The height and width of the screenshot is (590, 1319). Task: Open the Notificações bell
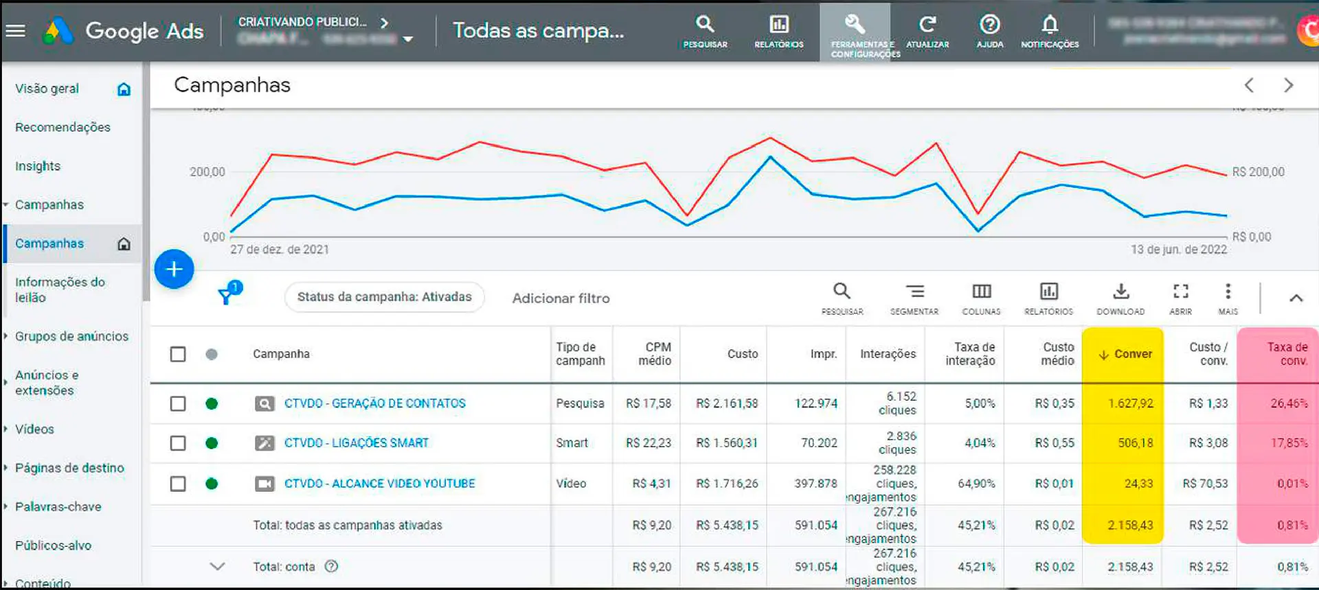[x=1049, y=32]
